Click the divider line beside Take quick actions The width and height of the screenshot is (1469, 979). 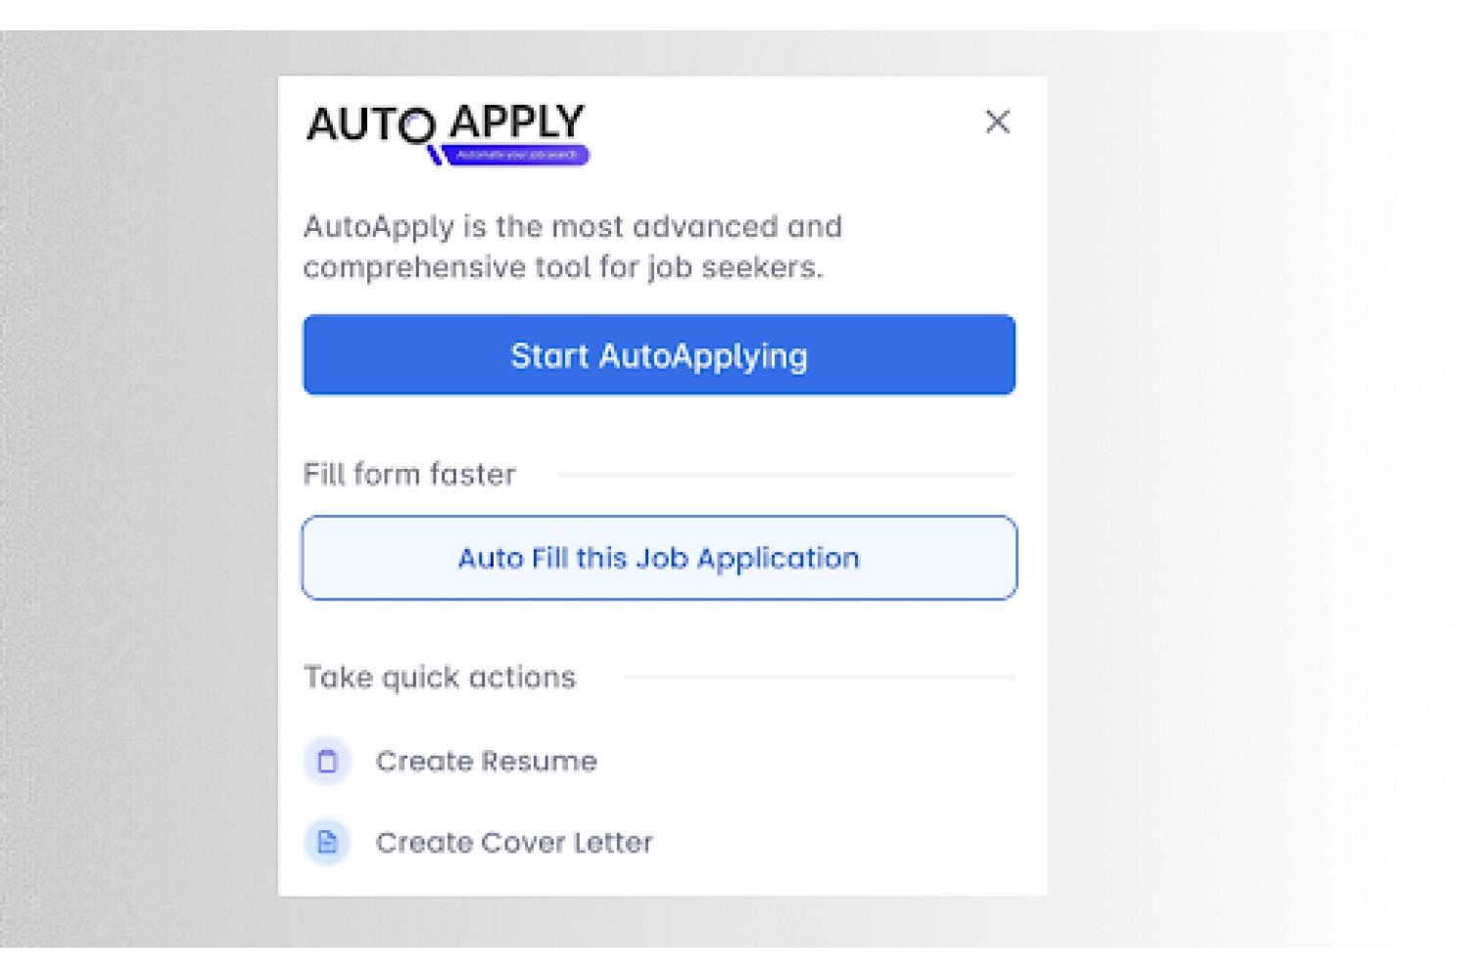(x=819, y=676)
